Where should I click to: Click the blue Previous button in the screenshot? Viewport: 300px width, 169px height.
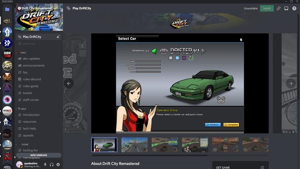(x=213, y=125)
